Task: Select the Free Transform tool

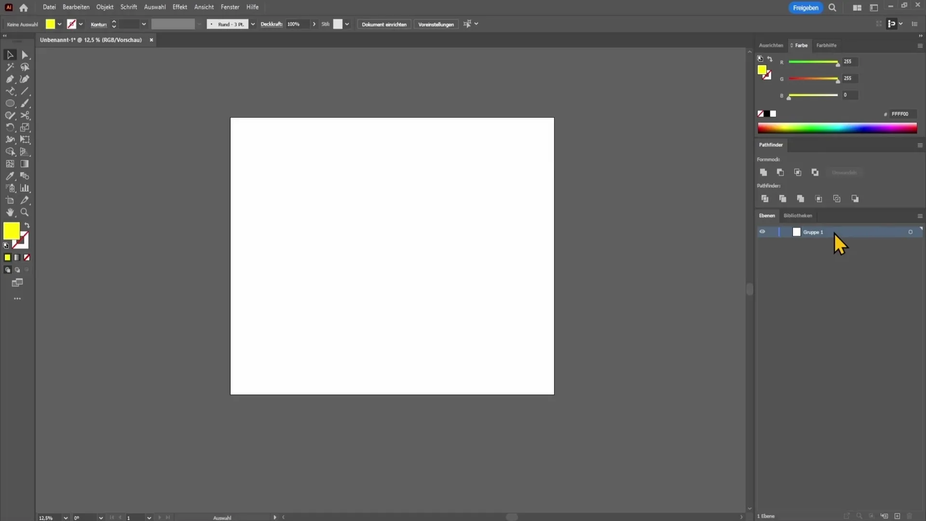Action: point(25,139)
